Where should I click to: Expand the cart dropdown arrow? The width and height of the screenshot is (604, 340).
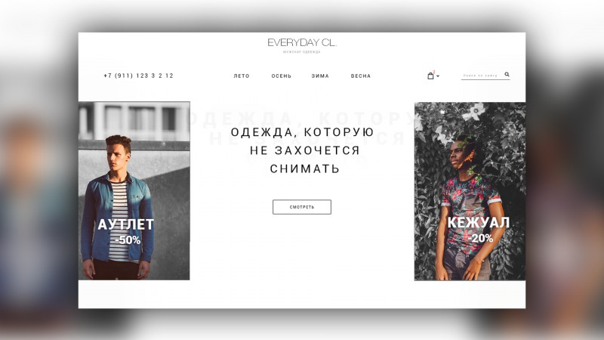[438, 76]
